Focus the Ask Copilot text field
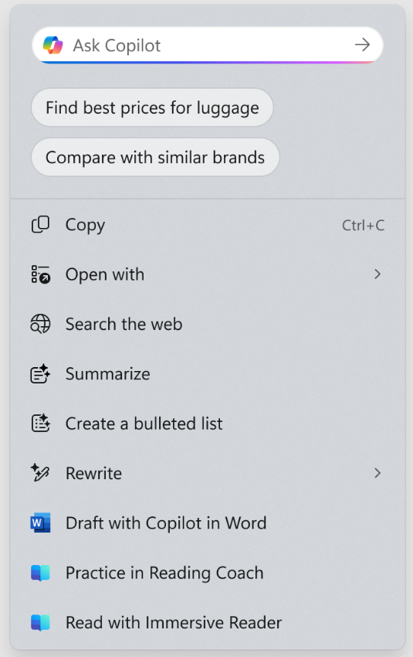The height and width of the screenshot is (657, 413). coord(208,45)
